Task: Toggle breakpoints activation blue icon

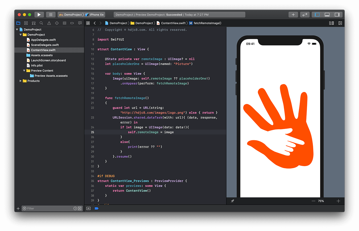Action: tap(97, 208)
